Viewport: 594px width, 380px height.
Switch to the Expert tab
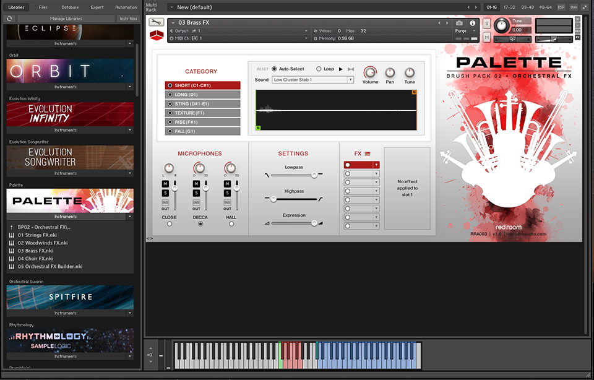click(x=97, y=7)
